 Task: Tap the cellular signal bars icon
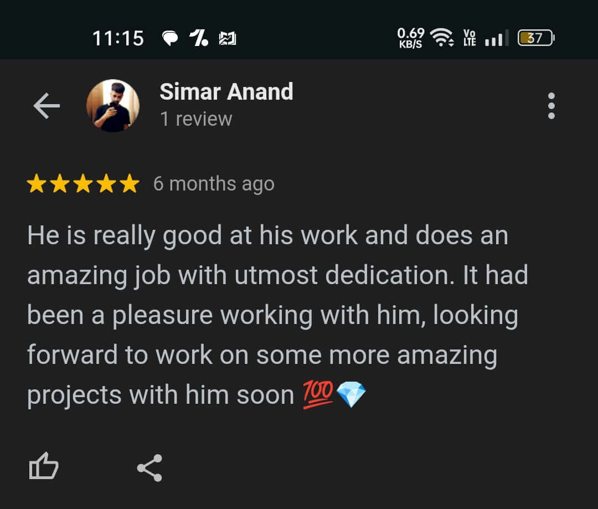click(x=497, y=38)
